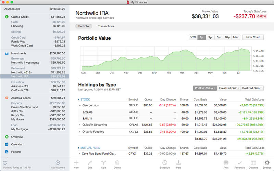Open the Realized Gain dropdown
Image resolution: width=274 pixels, height=171 pixels.
pos(252,88)
